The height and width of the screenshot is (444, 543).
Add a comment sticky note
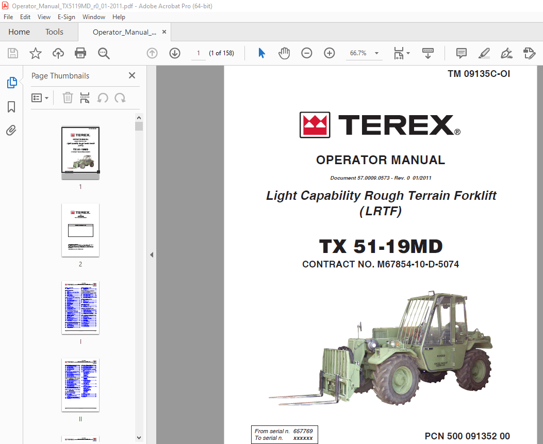tap(462, 53)
